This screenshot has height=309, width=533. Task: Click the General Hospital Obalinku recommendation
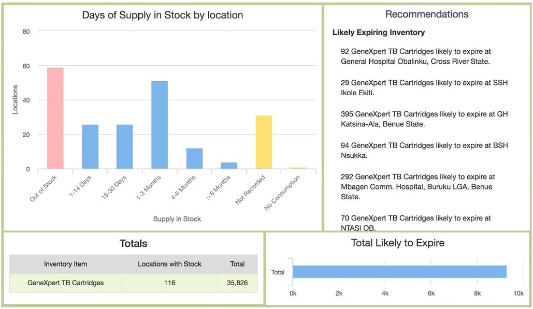coord(420,56)
